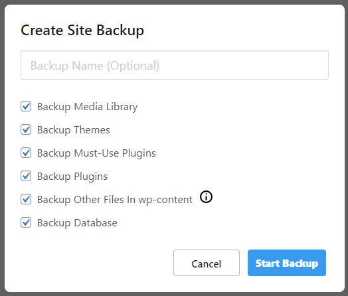348x296 pixels.
Task: Select the "Backup Must-Use Plugins" label
Action: [96, 153]
